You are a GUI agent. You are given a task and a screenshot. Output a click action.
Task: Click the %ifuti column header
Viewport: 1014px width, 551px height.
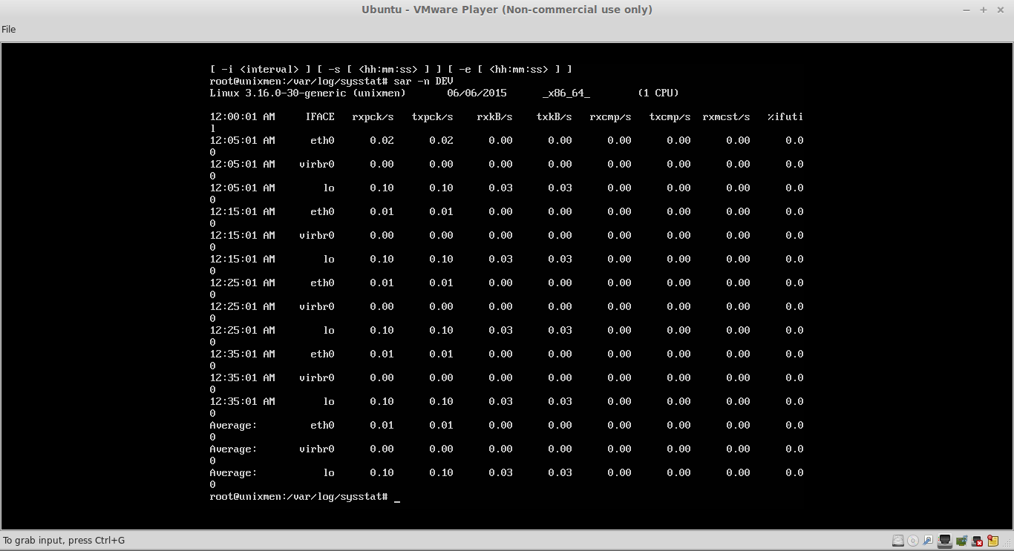[x=786, y=116]
